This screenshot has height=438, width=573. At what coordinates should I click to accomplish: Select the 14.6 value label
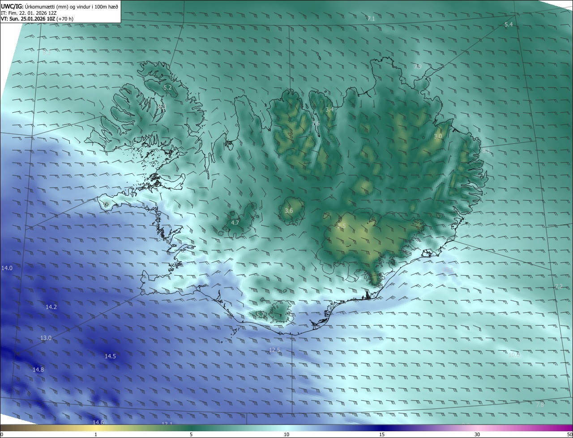[98, 422]
